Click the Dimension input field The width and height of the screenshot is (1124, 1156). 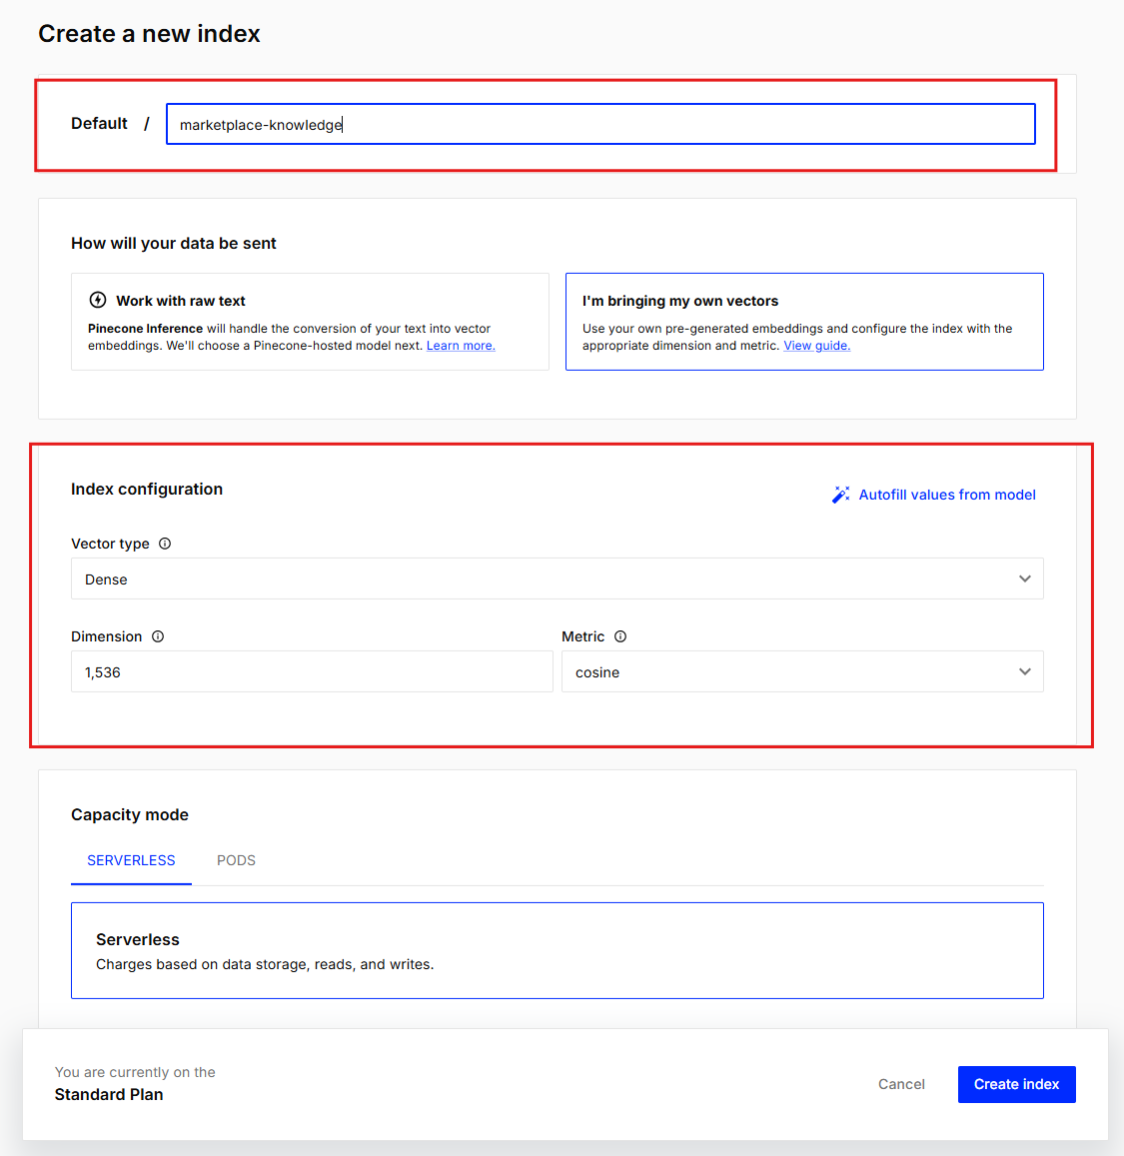(312, 672)
